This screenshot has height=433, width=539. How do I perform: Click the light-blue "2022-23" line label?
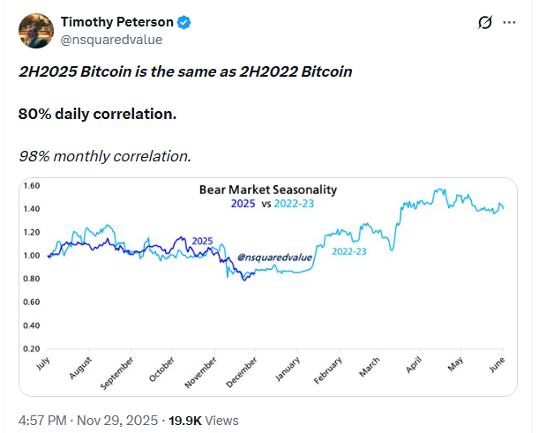(349, 252)
